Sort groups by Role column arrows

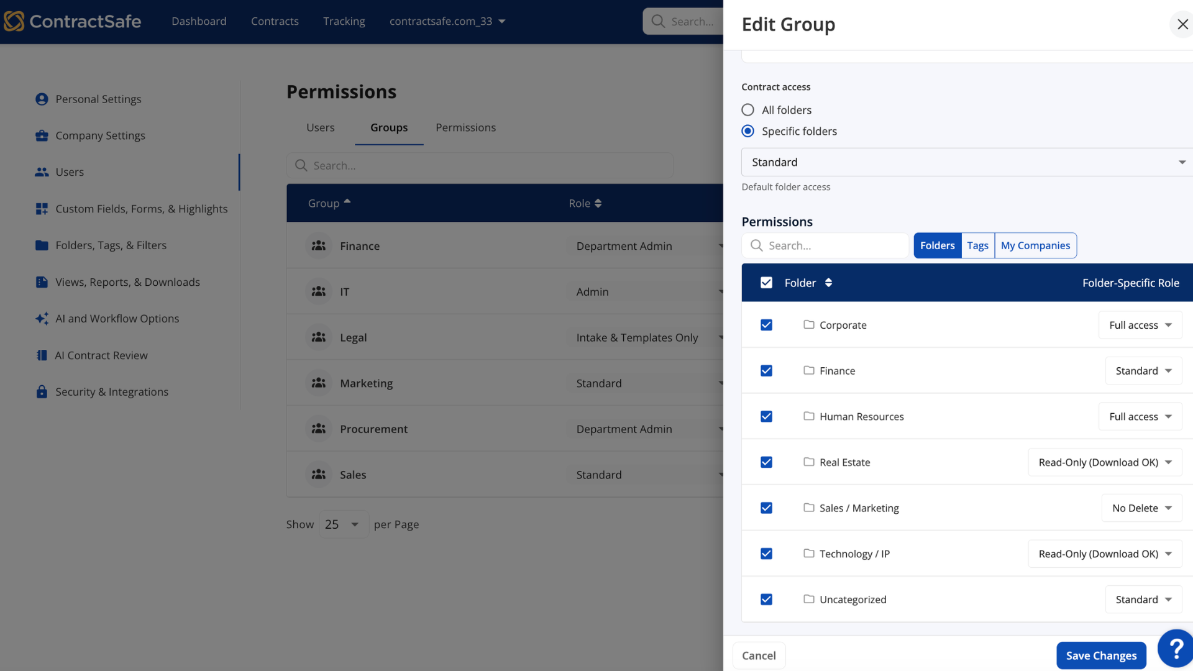pyautogui.click(x=598, y=203)
